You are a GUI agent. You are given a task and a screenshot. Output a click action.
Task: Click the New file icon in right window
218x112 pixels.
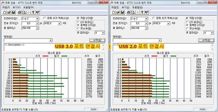tap(114, 12)
